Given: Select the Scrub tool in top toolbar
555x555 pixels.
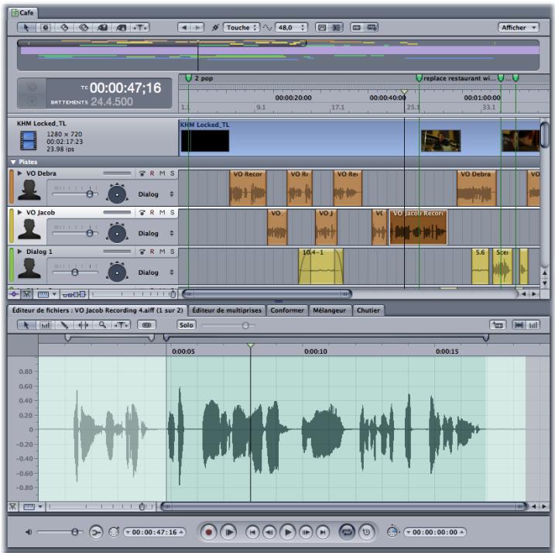Looking at the screenshot, I should point(140,28).
